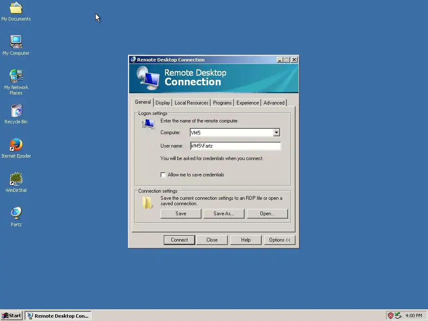Viewport: 428px width, 321px height.
Task: Expand the Computer dropdown arrow
Action: coord(277,132)
